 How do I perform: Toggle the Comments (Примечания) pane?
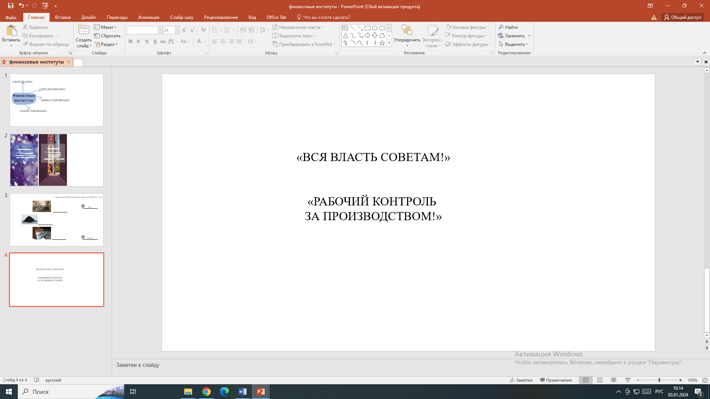[556, 380]
